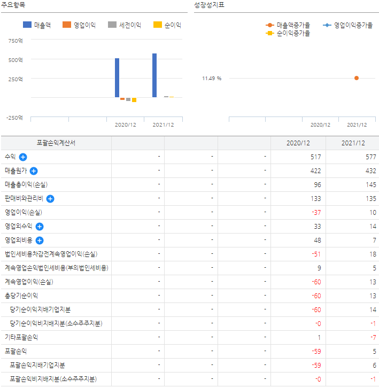The width and height of the screenshot is (379, 388).
Task: Expand the 매출원가 row plus icon
Action: point(34,170)
